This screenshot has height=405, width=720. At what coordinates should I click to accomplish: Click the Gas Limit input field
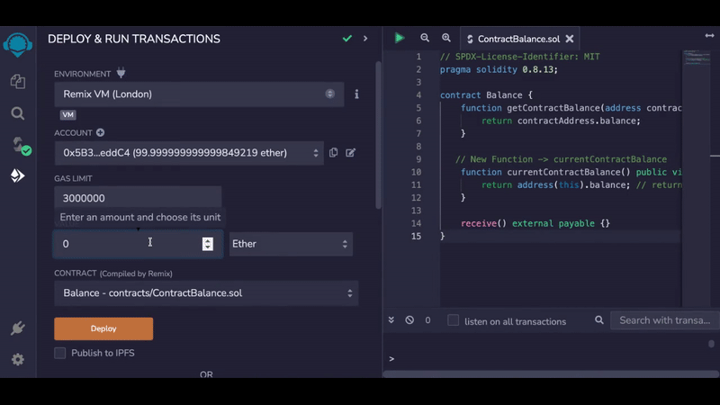[x=137, y=198]
